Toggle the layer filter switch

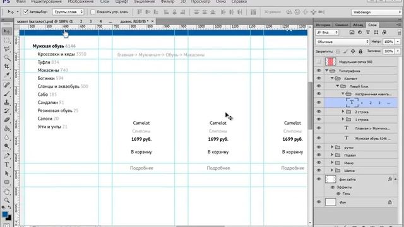399,33
